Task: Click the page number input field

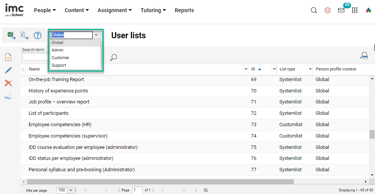Action: (x=137, y=190)
